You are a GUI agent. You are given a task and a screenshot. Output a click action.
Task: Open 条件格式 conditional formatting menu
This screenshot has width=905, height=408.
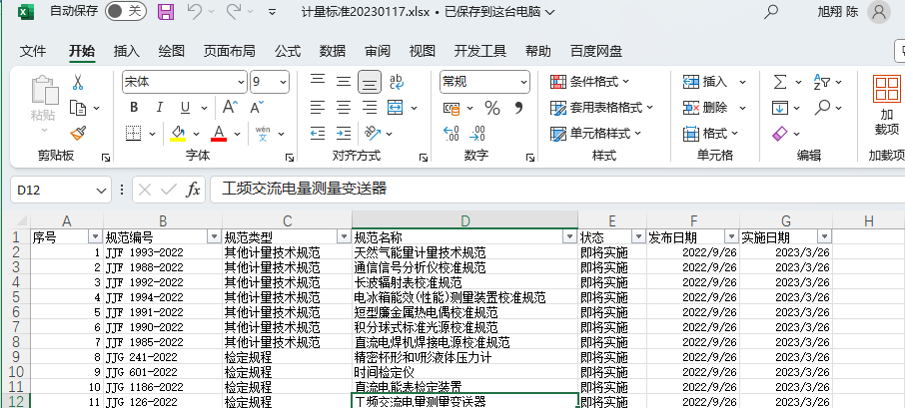tap(602, 82)
